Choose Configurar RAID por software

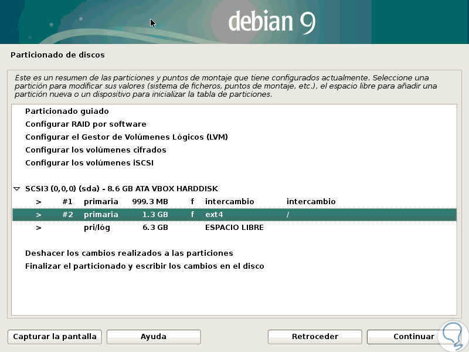pyautogui.click(x=86, y=124)
